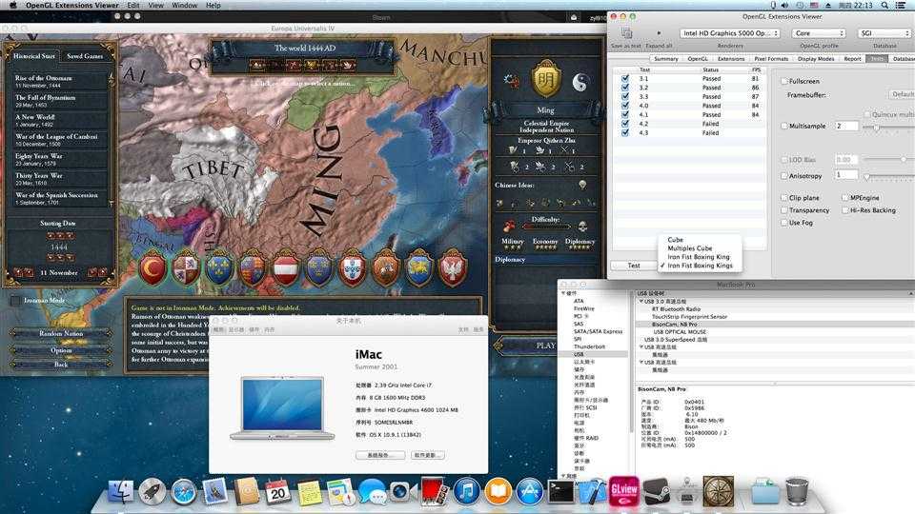Open Steam in the Dock
Image resolution: width=915 pixels, height=514 pixels.
[656, 491]
